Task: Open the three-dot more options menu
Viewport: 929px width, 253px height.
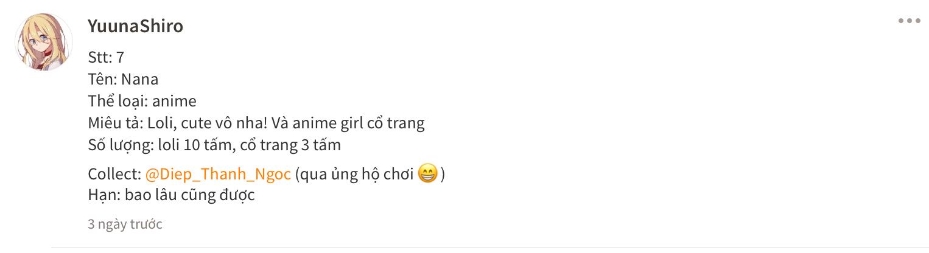Action: tap(909, 21)
